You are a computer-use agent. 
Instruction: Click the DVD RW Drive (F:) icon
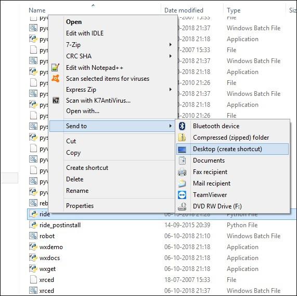[x=182, y=206]
